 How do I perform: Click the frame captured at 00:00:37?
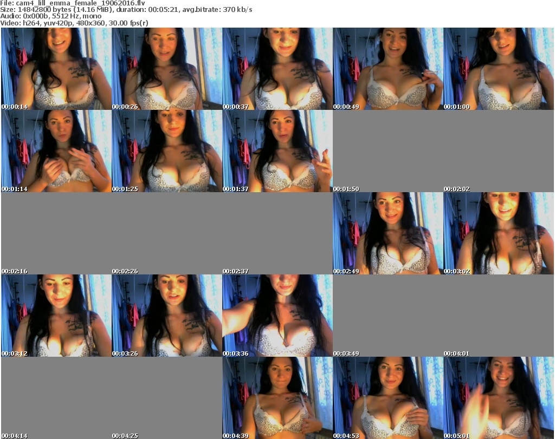click(x=277, y=69)
